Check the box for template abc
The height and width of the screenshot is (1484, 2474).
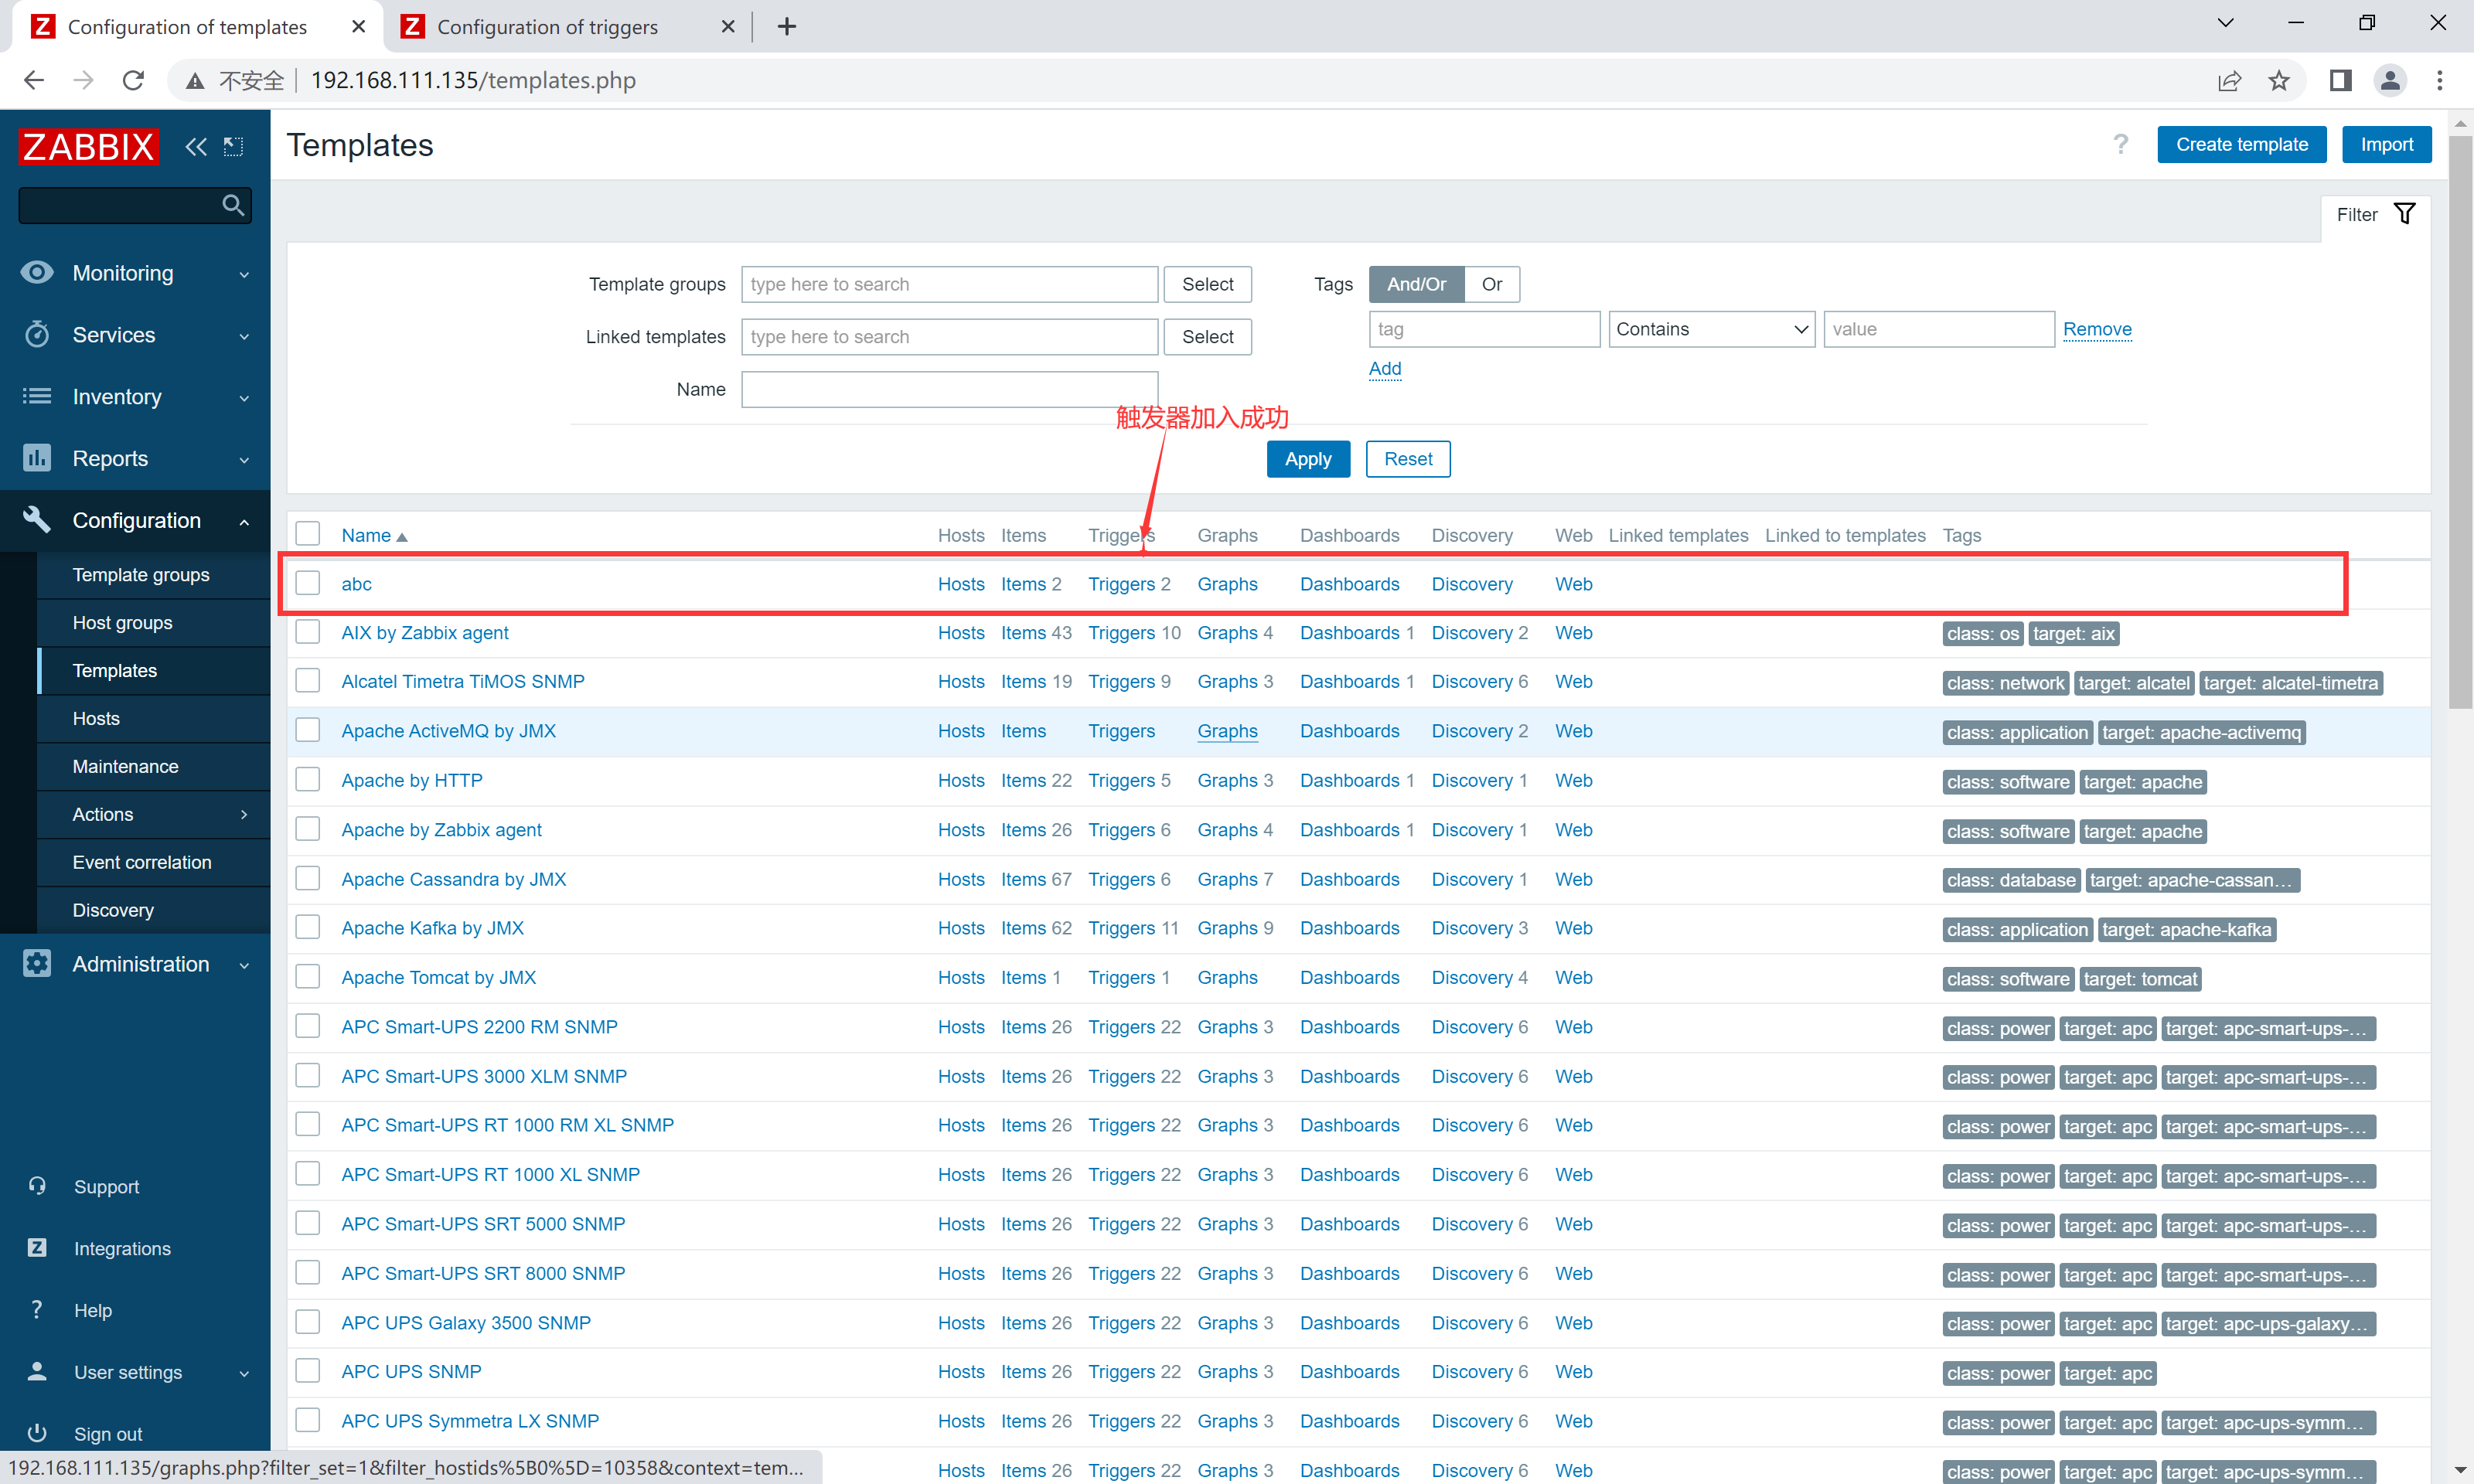[x=308, y=582]
